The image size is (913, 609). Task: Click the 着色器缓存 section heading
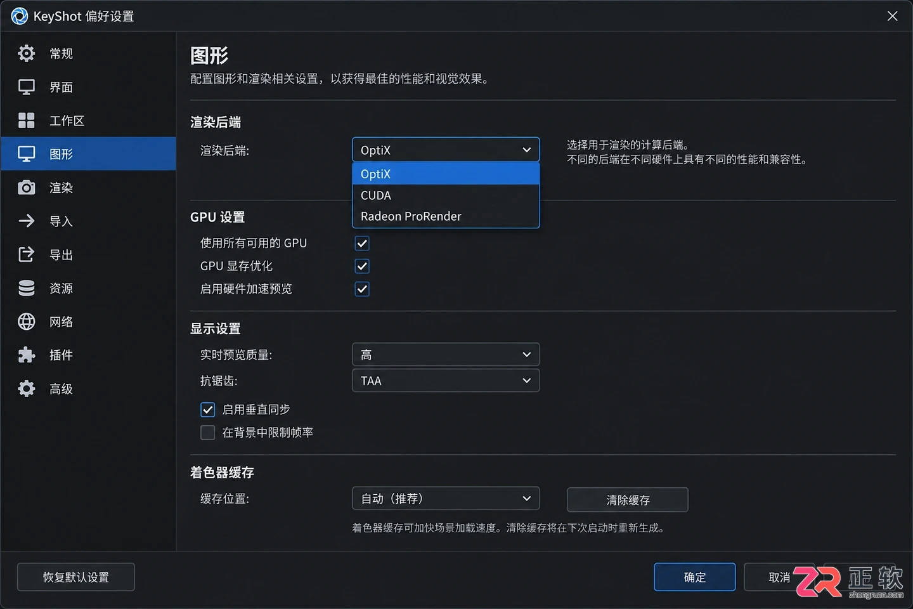coord(222,473)
